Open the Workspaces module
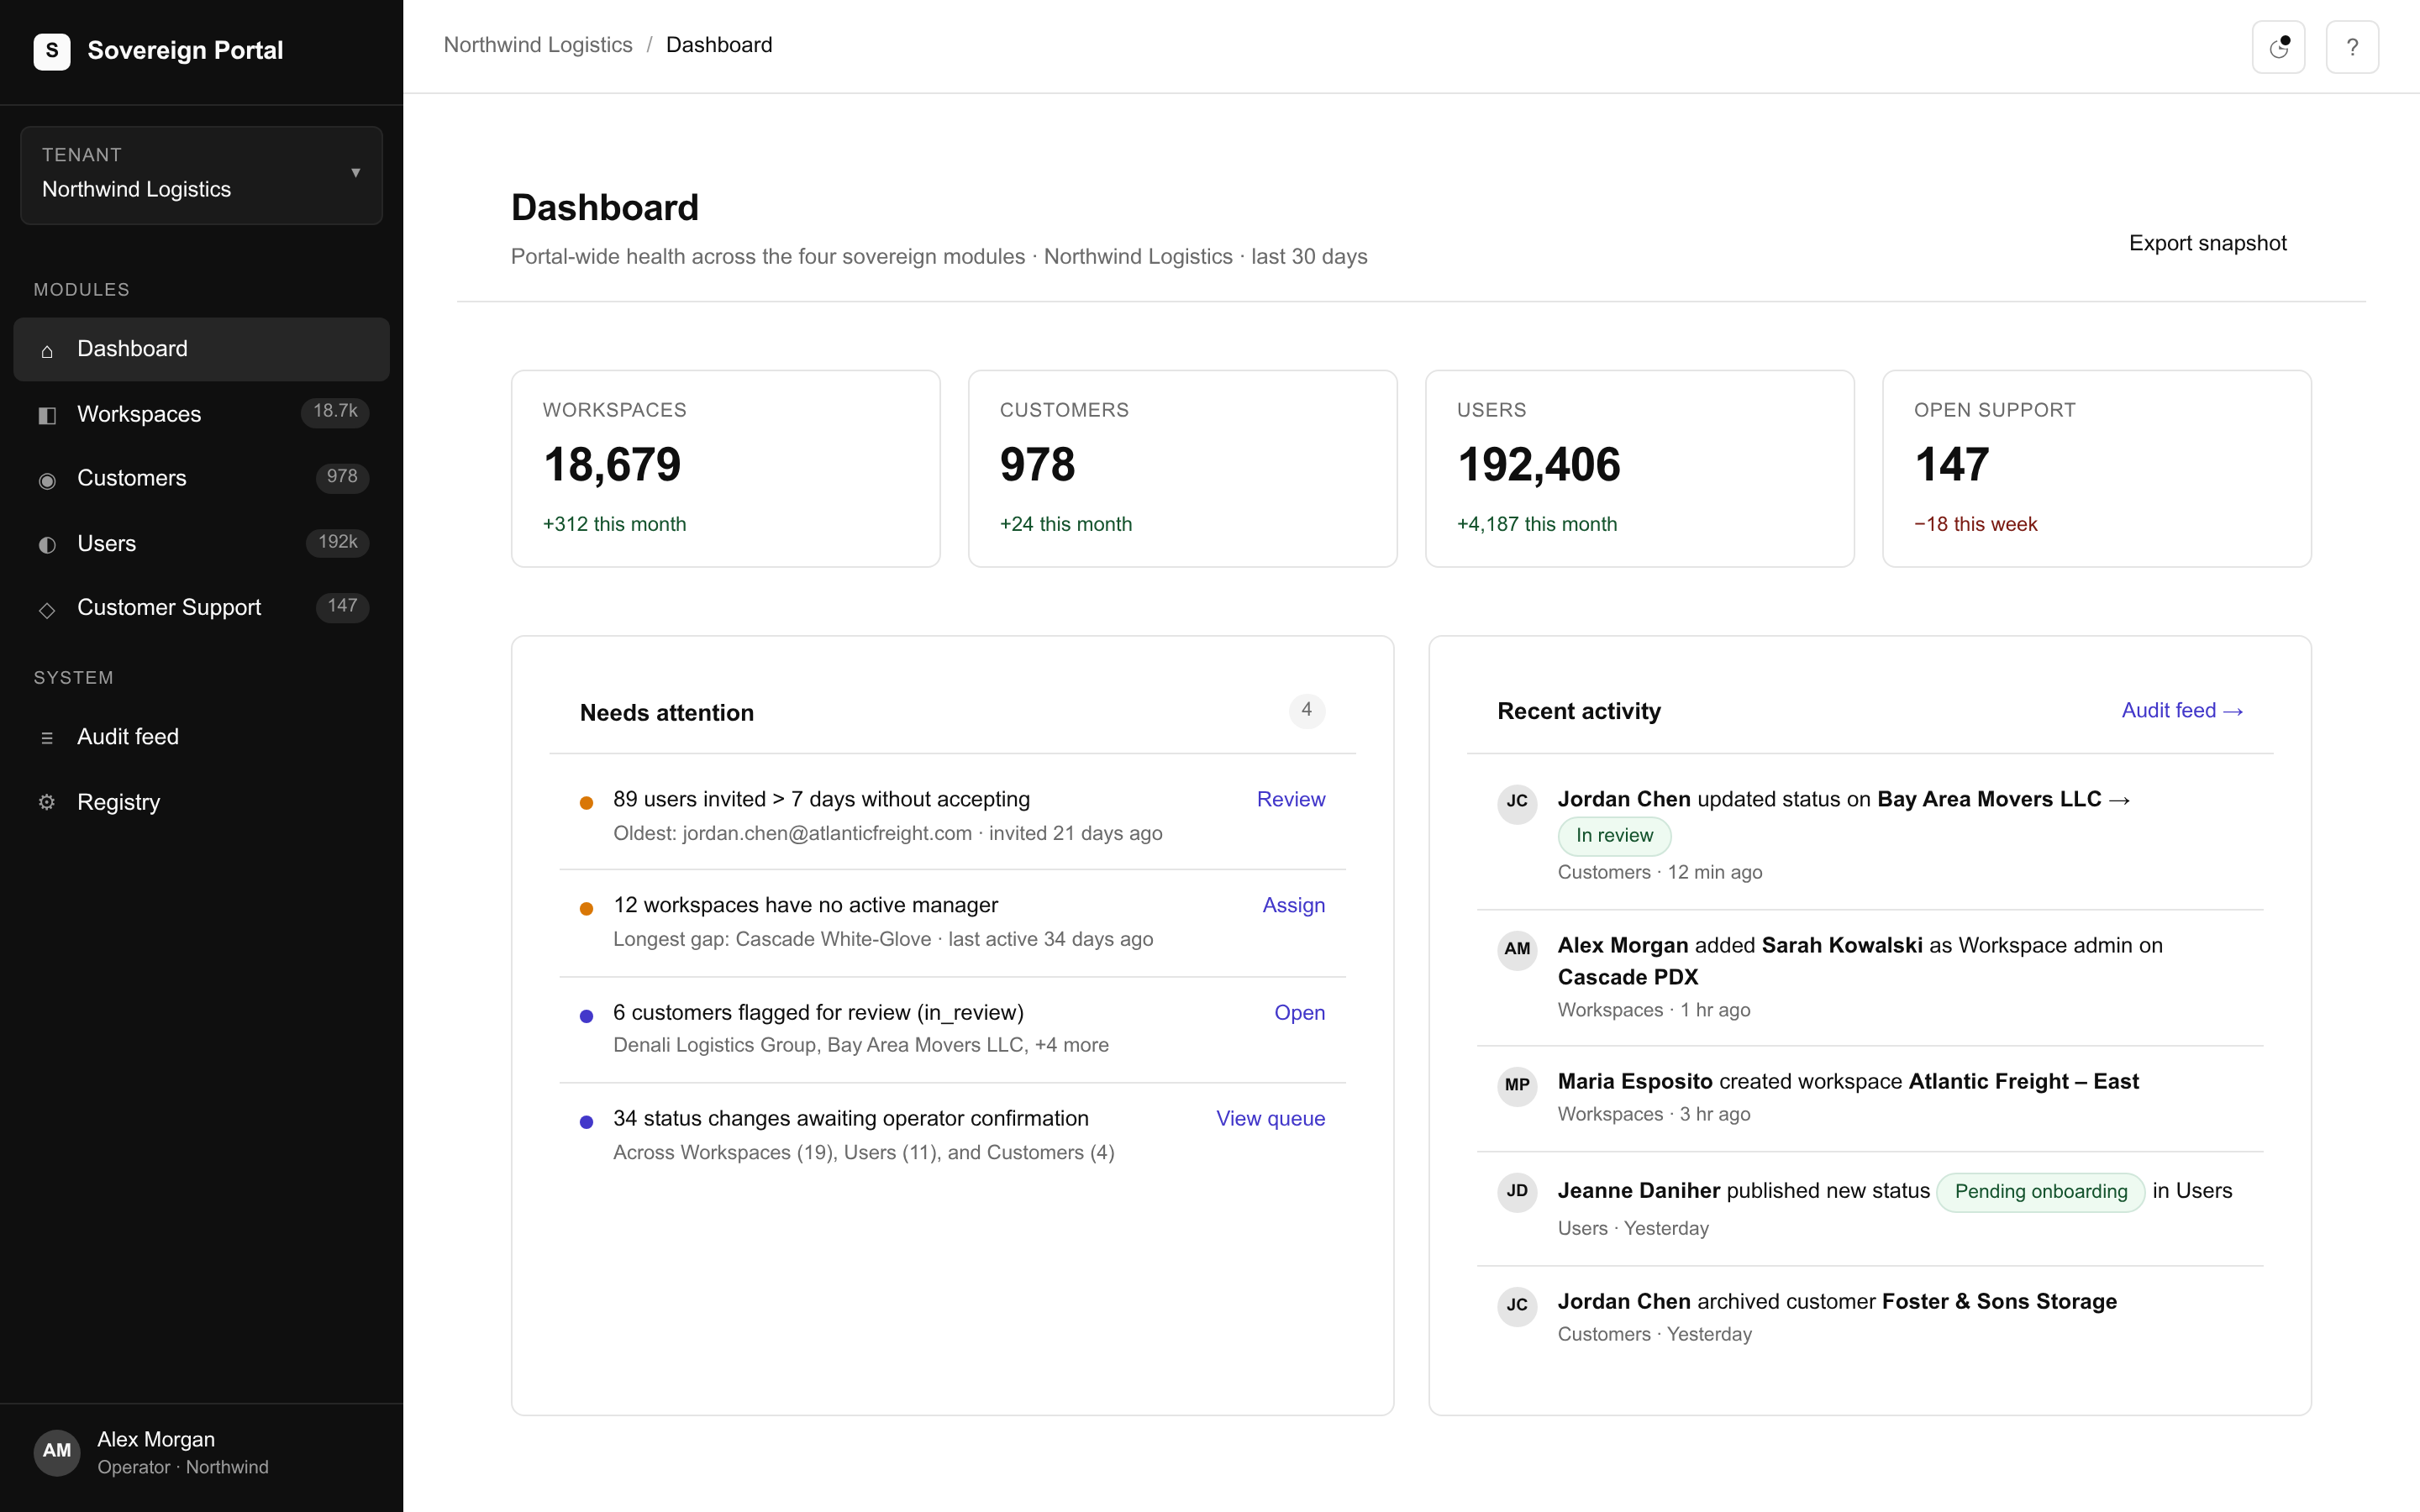The image size is (2420, 1512). click(x=201, y=414)
